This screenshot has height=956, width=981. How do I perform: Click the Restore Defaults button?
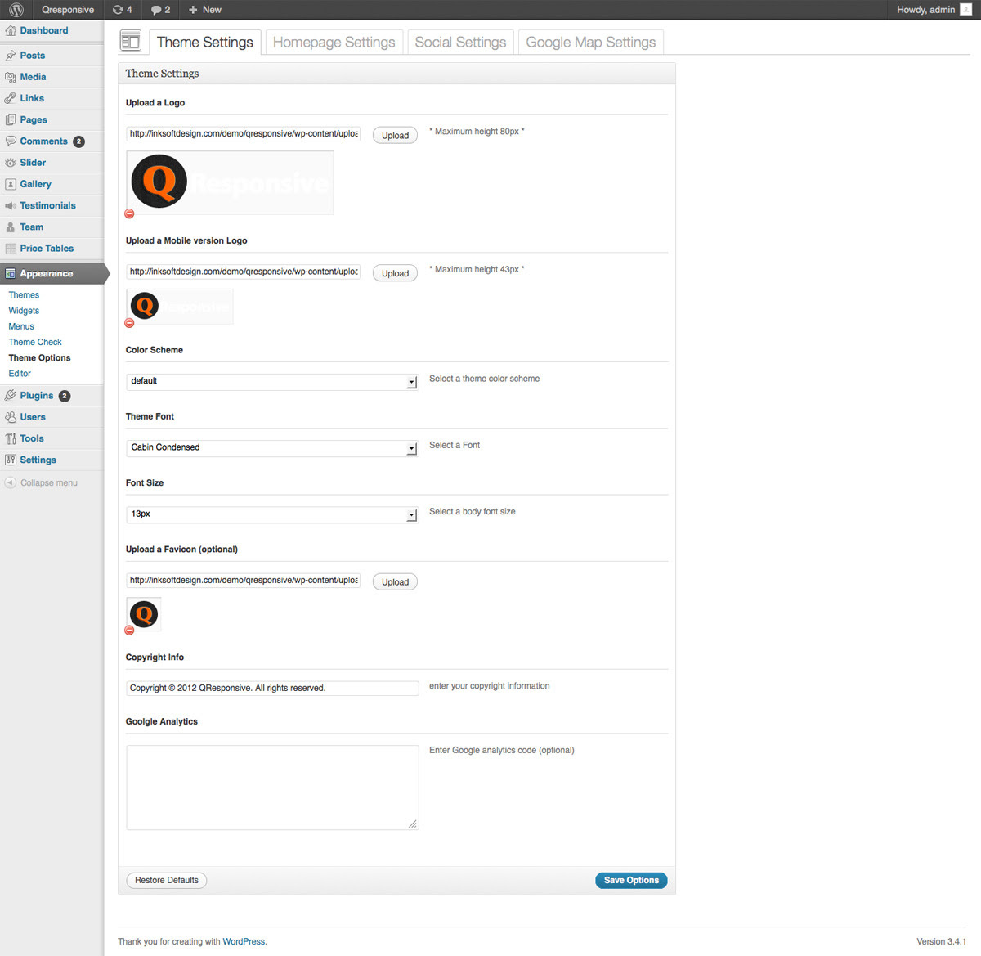(x=167, y=880)
